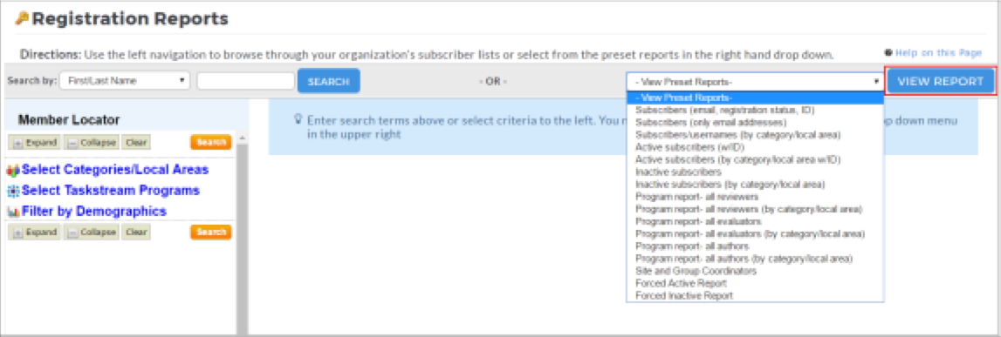Click the key icon beside Registration Reports
This screenshot has width=1001, height=337.
23,19
